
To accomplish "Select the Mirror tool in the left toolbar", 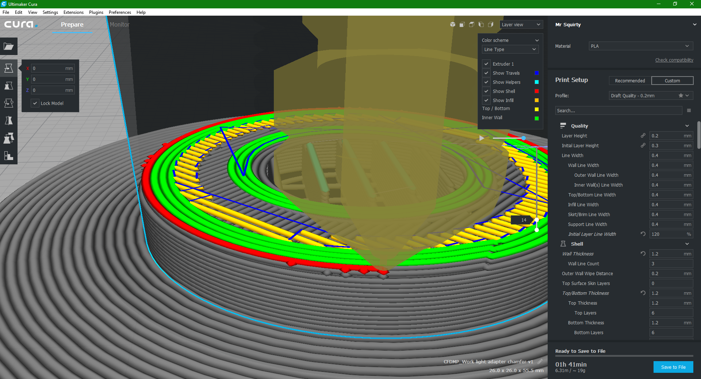I will coord(9,121).
